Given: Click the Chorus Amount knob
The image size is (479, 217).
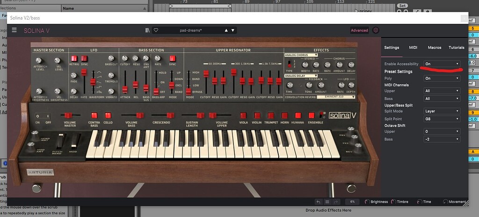Looking at the screenshot, I should click(340, 65).
